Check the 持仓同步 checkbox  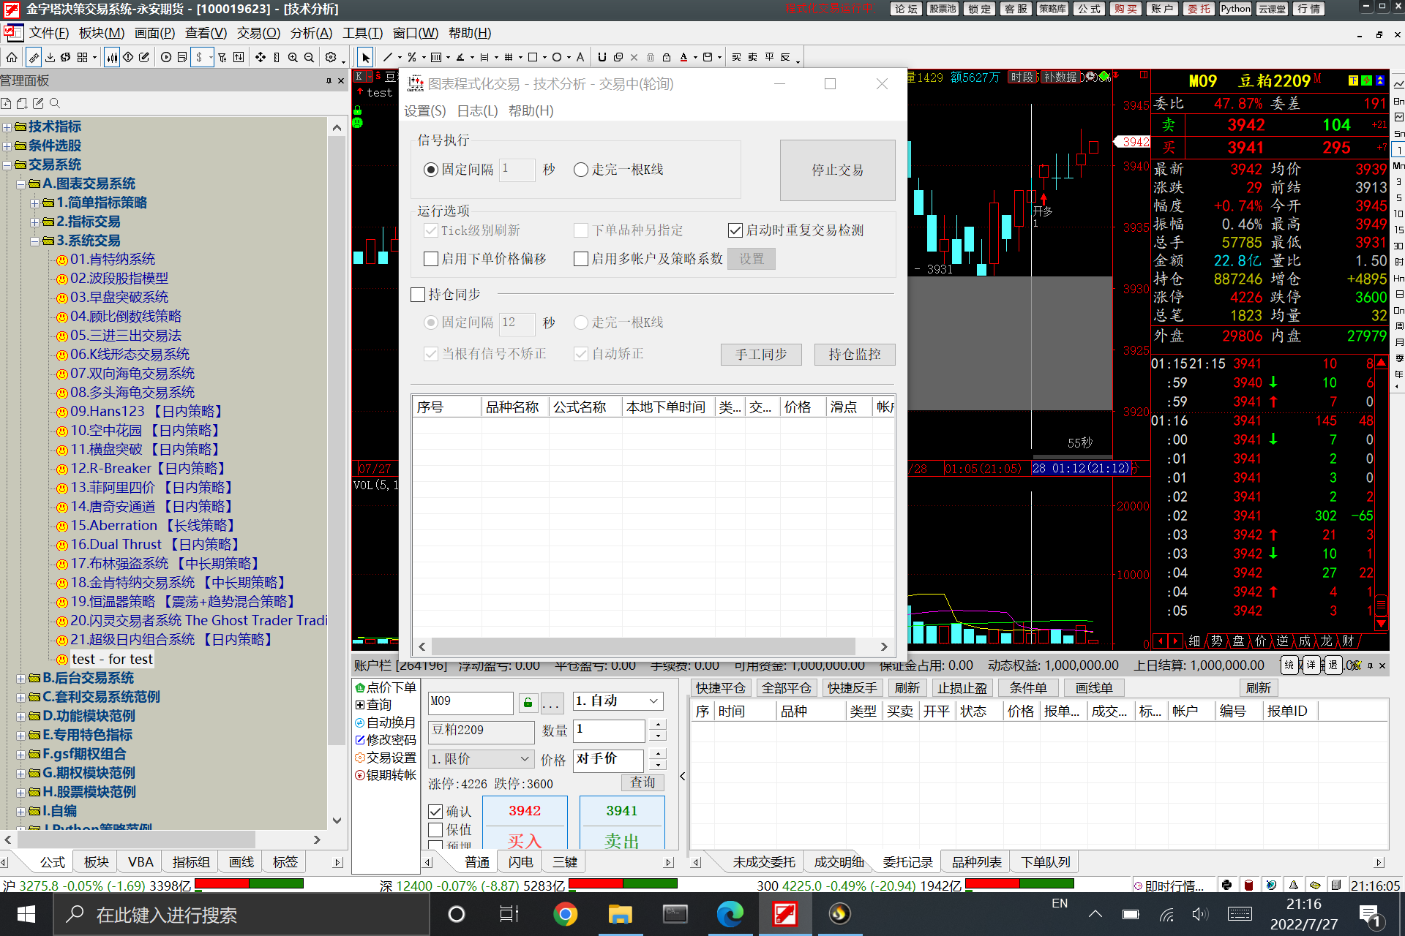pos(418,295)
